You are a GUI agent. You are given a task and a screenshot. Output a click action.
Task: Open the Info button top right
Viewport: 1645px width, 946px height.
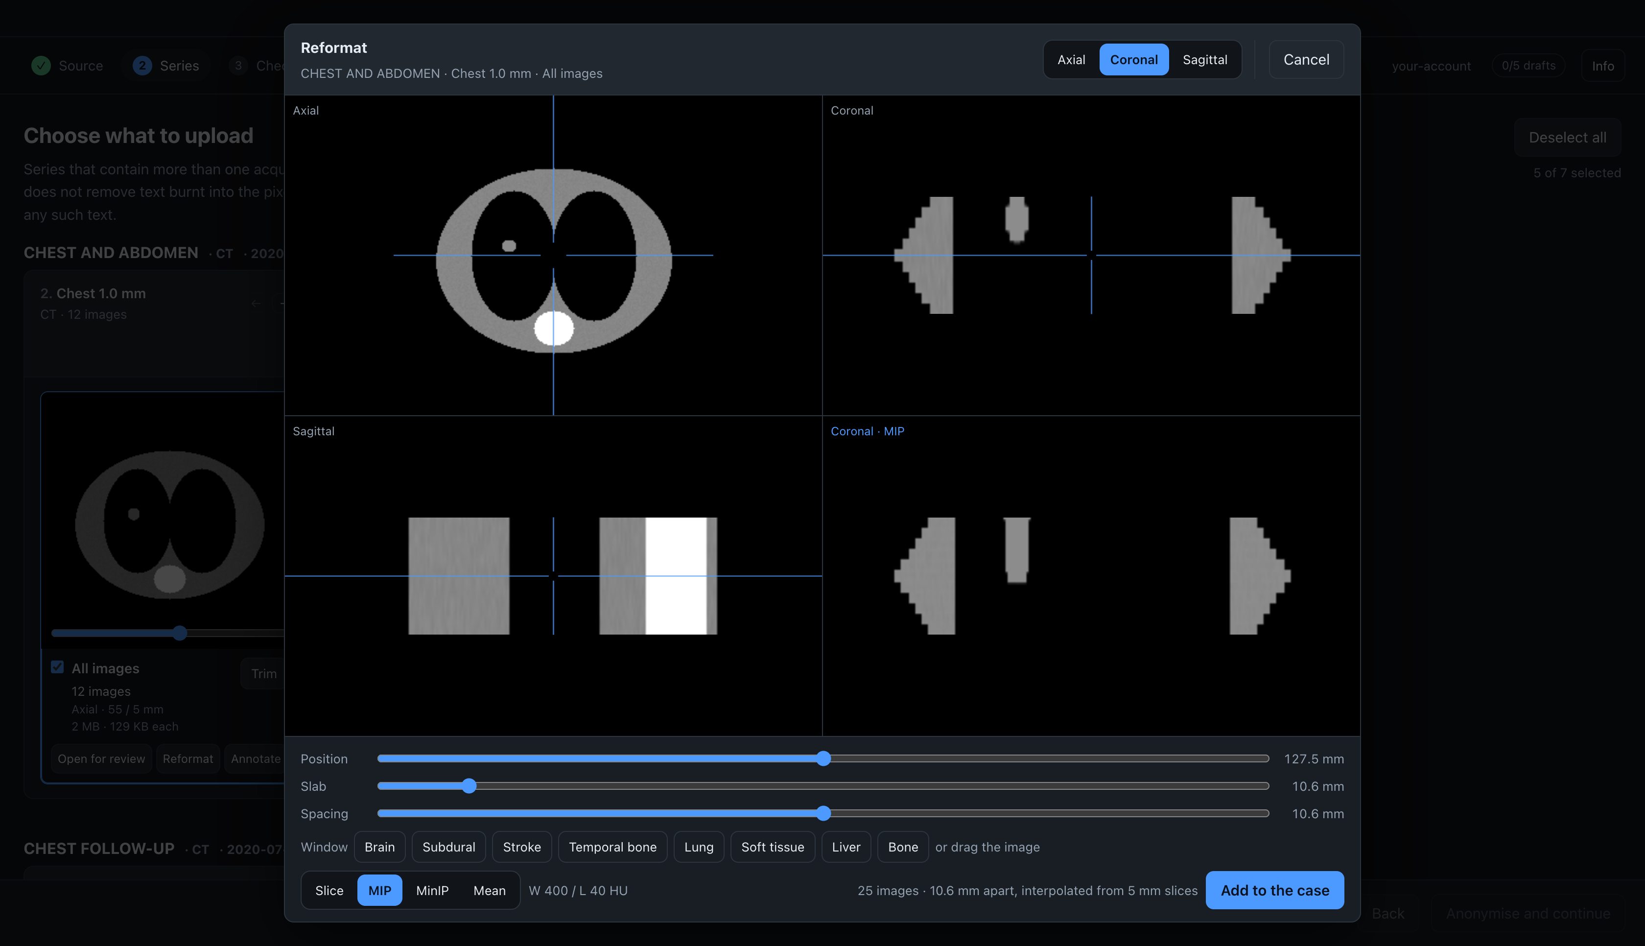[x=1603, y=66]
